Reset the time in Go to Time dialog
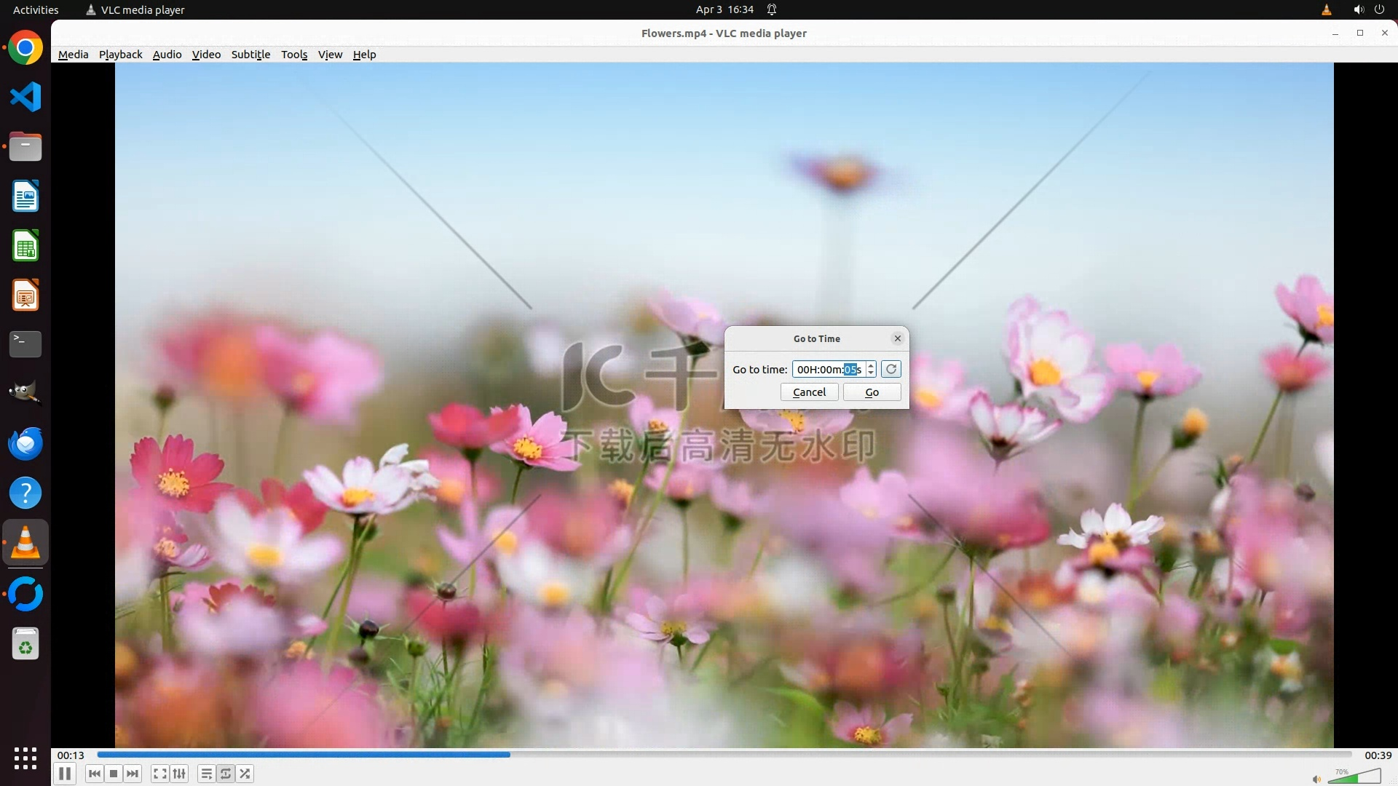Viewport: 1398px width, 786px height. 891,369
